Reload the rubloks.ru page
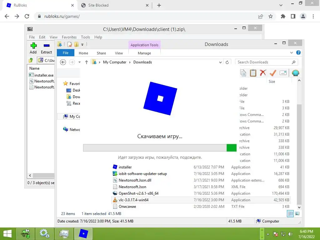This screenshot has height=240, width=320. click(27, 16)
